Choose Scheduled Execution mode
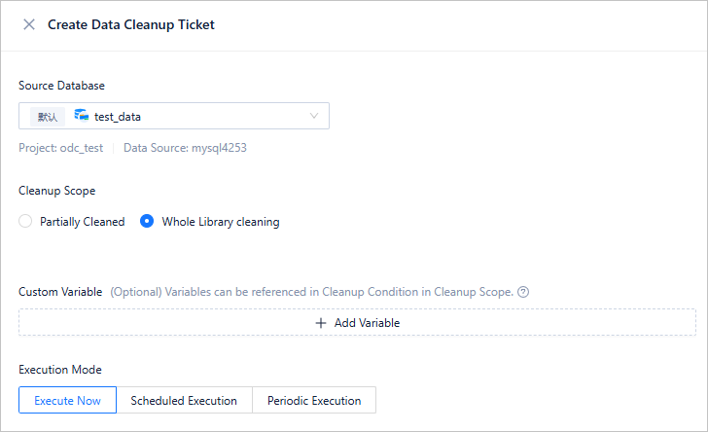Viewport: 708px width, 432px height. pyautogui.click(x=184, y=401)
